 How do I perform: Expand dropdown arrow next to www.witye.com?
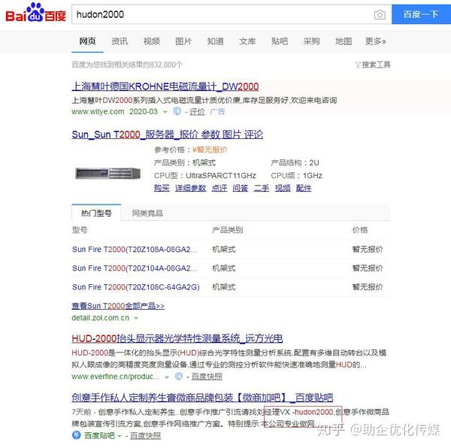pyautogui.click(x=165, y=112)
